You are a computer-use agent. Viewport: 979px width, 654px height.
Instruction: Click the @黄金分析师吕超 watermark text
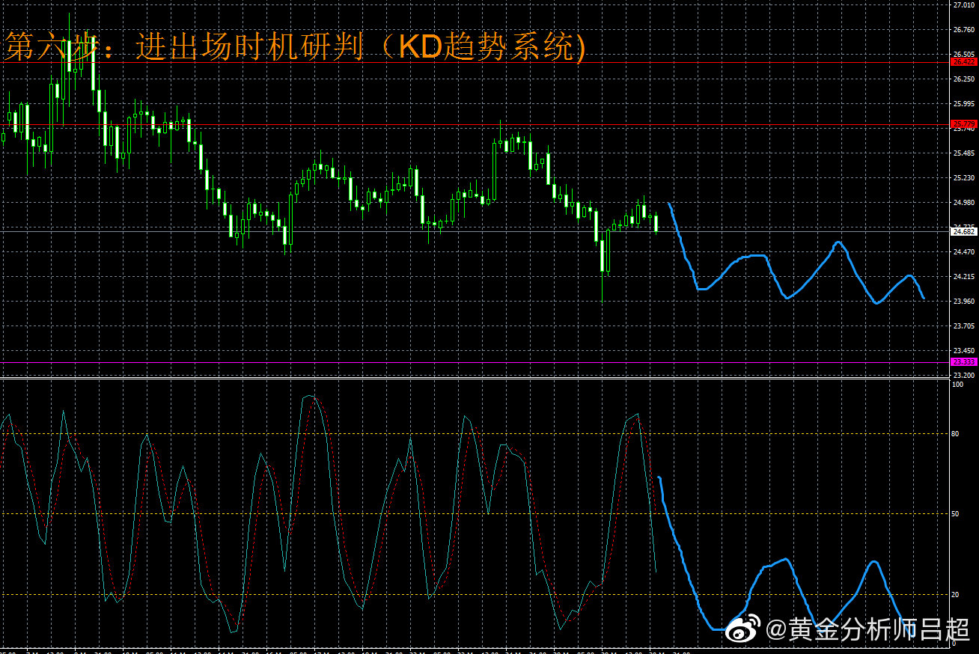coord(868,629)
